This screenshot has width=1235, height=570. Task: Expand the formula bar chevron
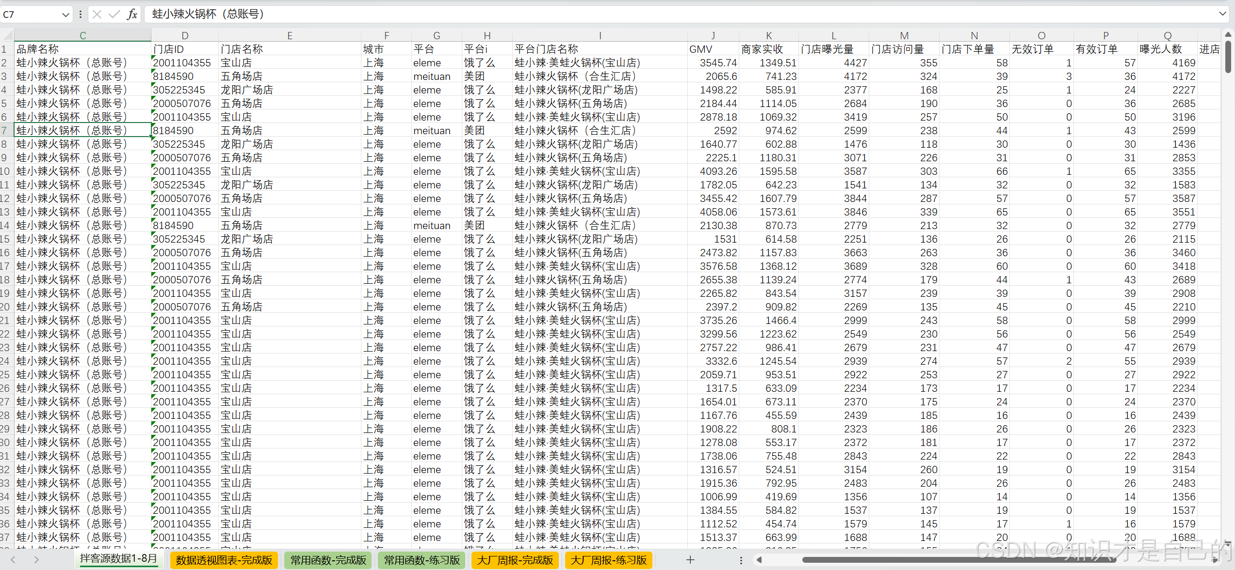click(x=1222, y=14)
